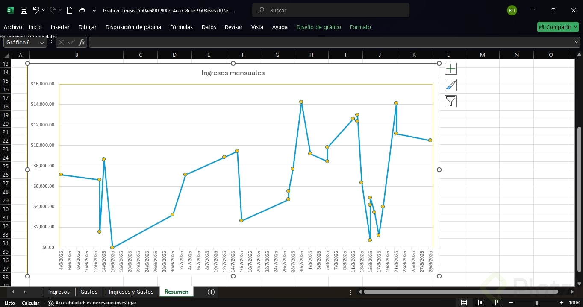The image size is (583, 307).
Task: Expand the Name Box dropdown showing Gráfico 6
Action: point(42,43)
